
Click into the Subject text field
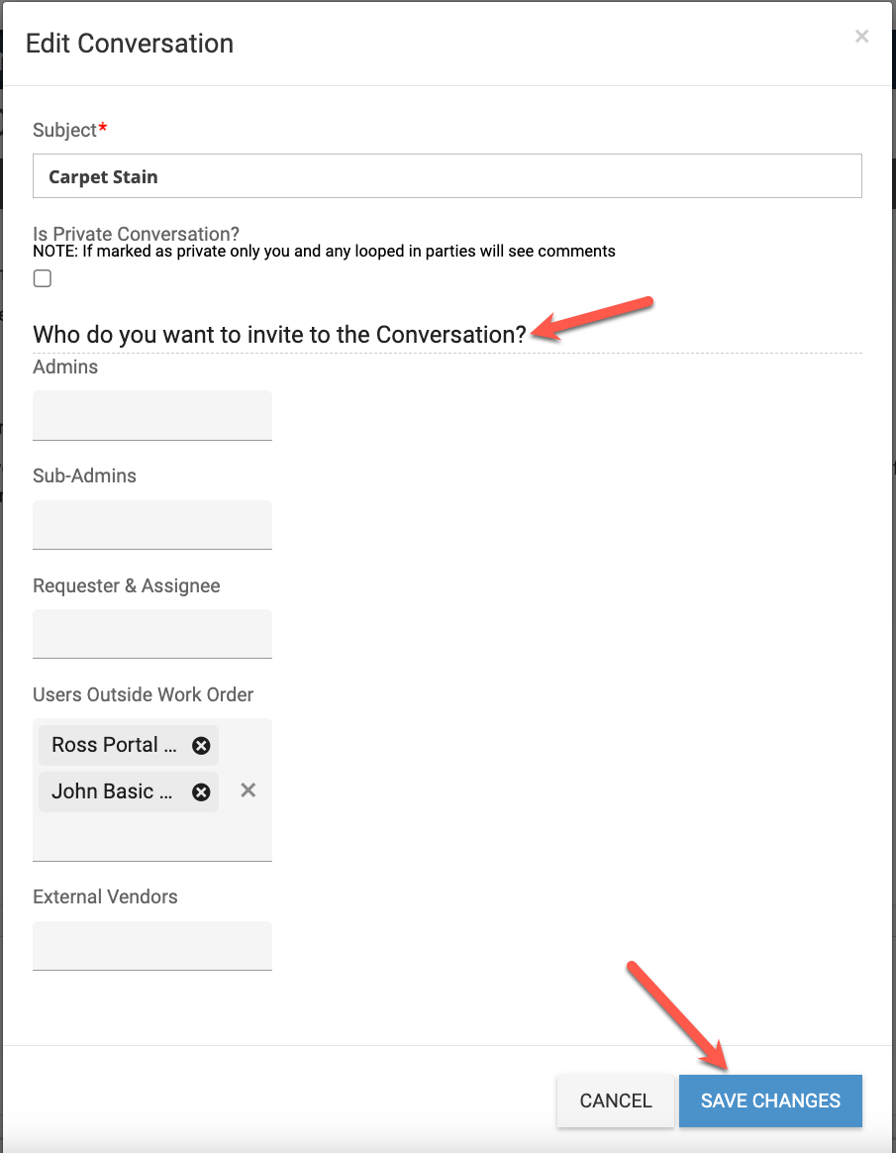point(447,175)
